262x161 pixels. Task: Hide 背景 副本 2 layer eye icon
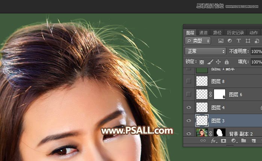189,134
